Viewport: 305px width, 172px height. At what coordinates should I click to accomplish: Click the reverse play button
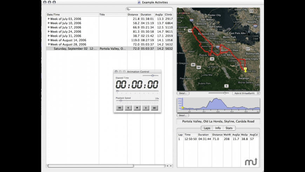(x=128, y=108)
